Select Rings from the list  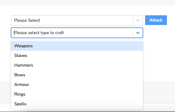coord(77,94)
